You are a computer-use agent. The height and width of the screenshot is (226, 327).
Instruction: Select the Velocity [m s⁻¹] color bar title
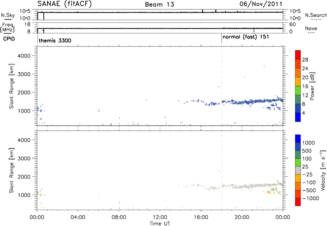coord(323,170)
